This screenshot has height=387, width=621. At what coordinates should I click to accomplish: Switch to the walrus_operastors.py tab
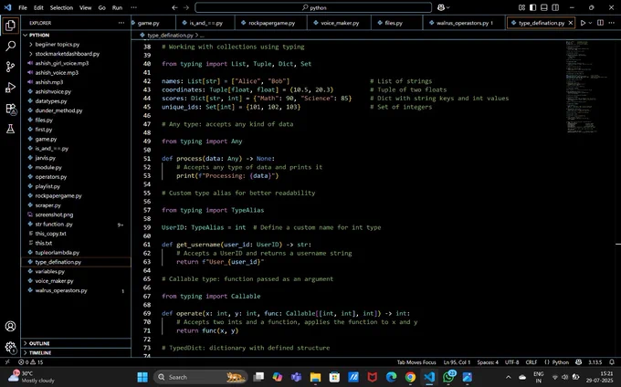pyautogui.click(x=464, y=23)
